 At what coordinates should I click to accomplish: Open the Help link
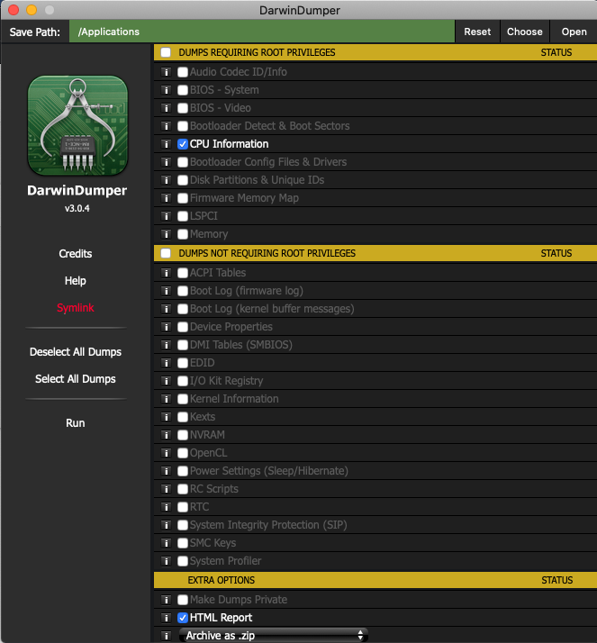pyautogui.click(x=76, y=281)
